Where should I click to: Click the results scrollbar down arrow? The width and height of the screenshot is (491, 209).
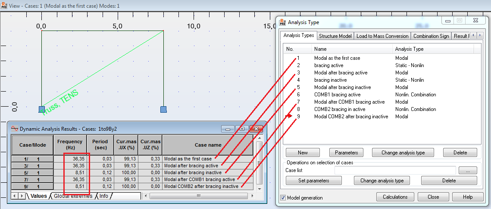259,189
